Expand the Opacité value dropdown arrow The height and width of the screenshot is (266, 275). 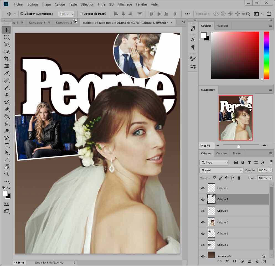[x=270, y=170]
